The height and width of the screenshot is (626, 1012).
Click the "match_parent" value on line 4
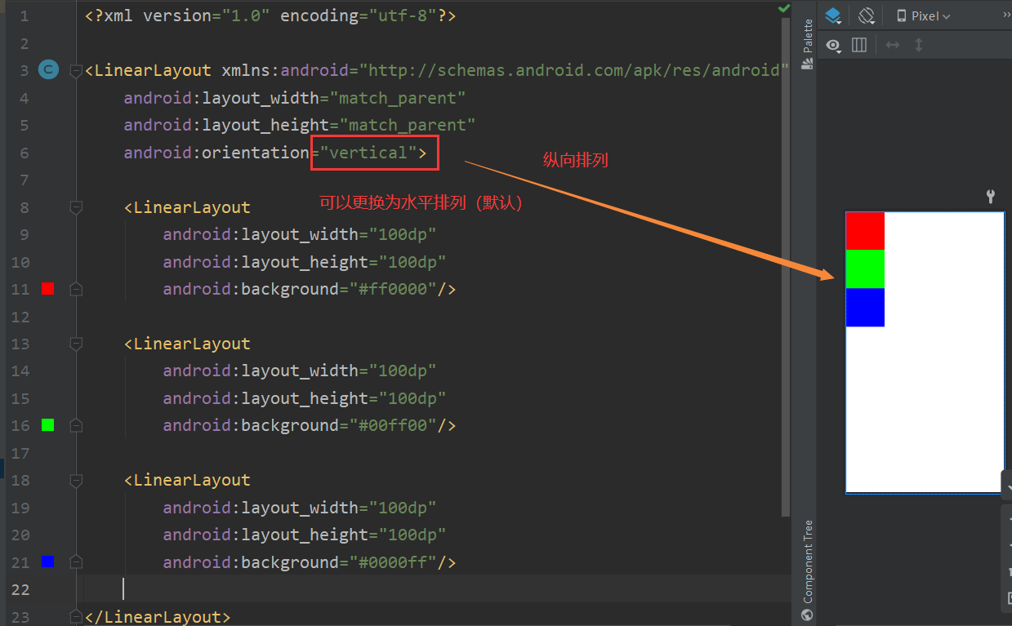click(398, 98)
